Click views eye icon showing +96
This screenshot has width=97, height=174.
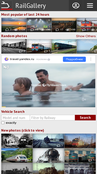click(x=42, y=30)
